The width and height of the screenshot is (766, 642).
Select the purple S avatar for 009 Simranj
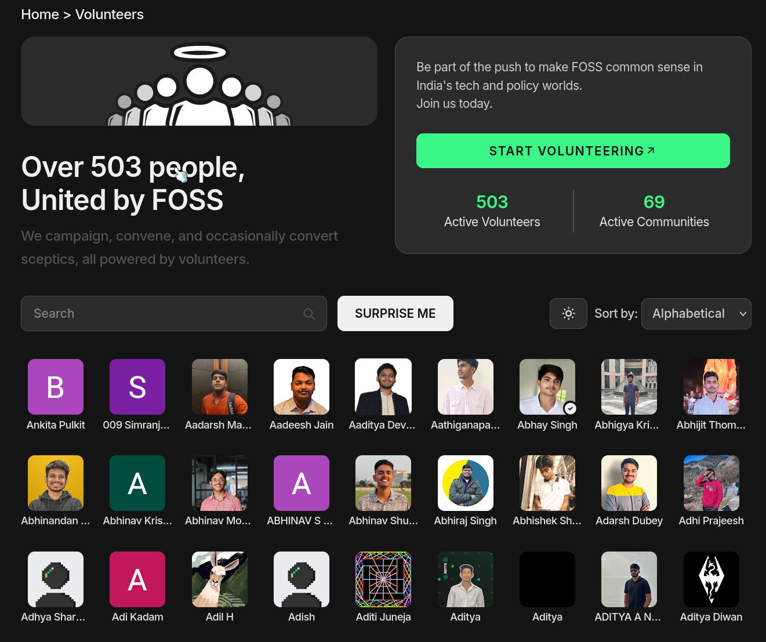(x=137, y=387)
